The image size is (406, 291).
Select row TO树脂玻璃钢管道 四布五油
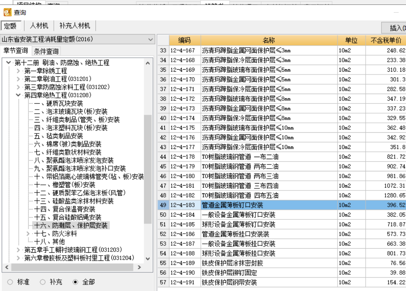pyautogui.click(x=282, y=195)
